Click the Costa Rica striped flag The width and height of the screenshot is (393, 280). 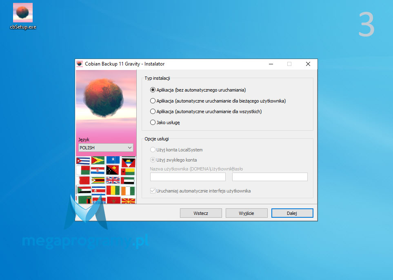click(x=98, y=191)
